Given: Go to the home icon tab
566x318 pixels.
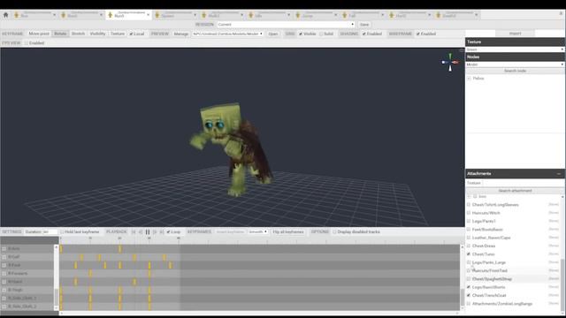Looking at the screenshot, I should (x=5, y=15).
